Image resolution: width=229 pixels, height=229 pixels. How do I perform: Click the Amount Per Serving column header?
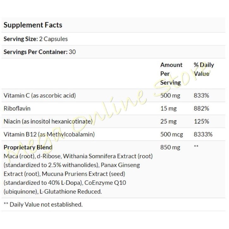click(x=171, y=74)
